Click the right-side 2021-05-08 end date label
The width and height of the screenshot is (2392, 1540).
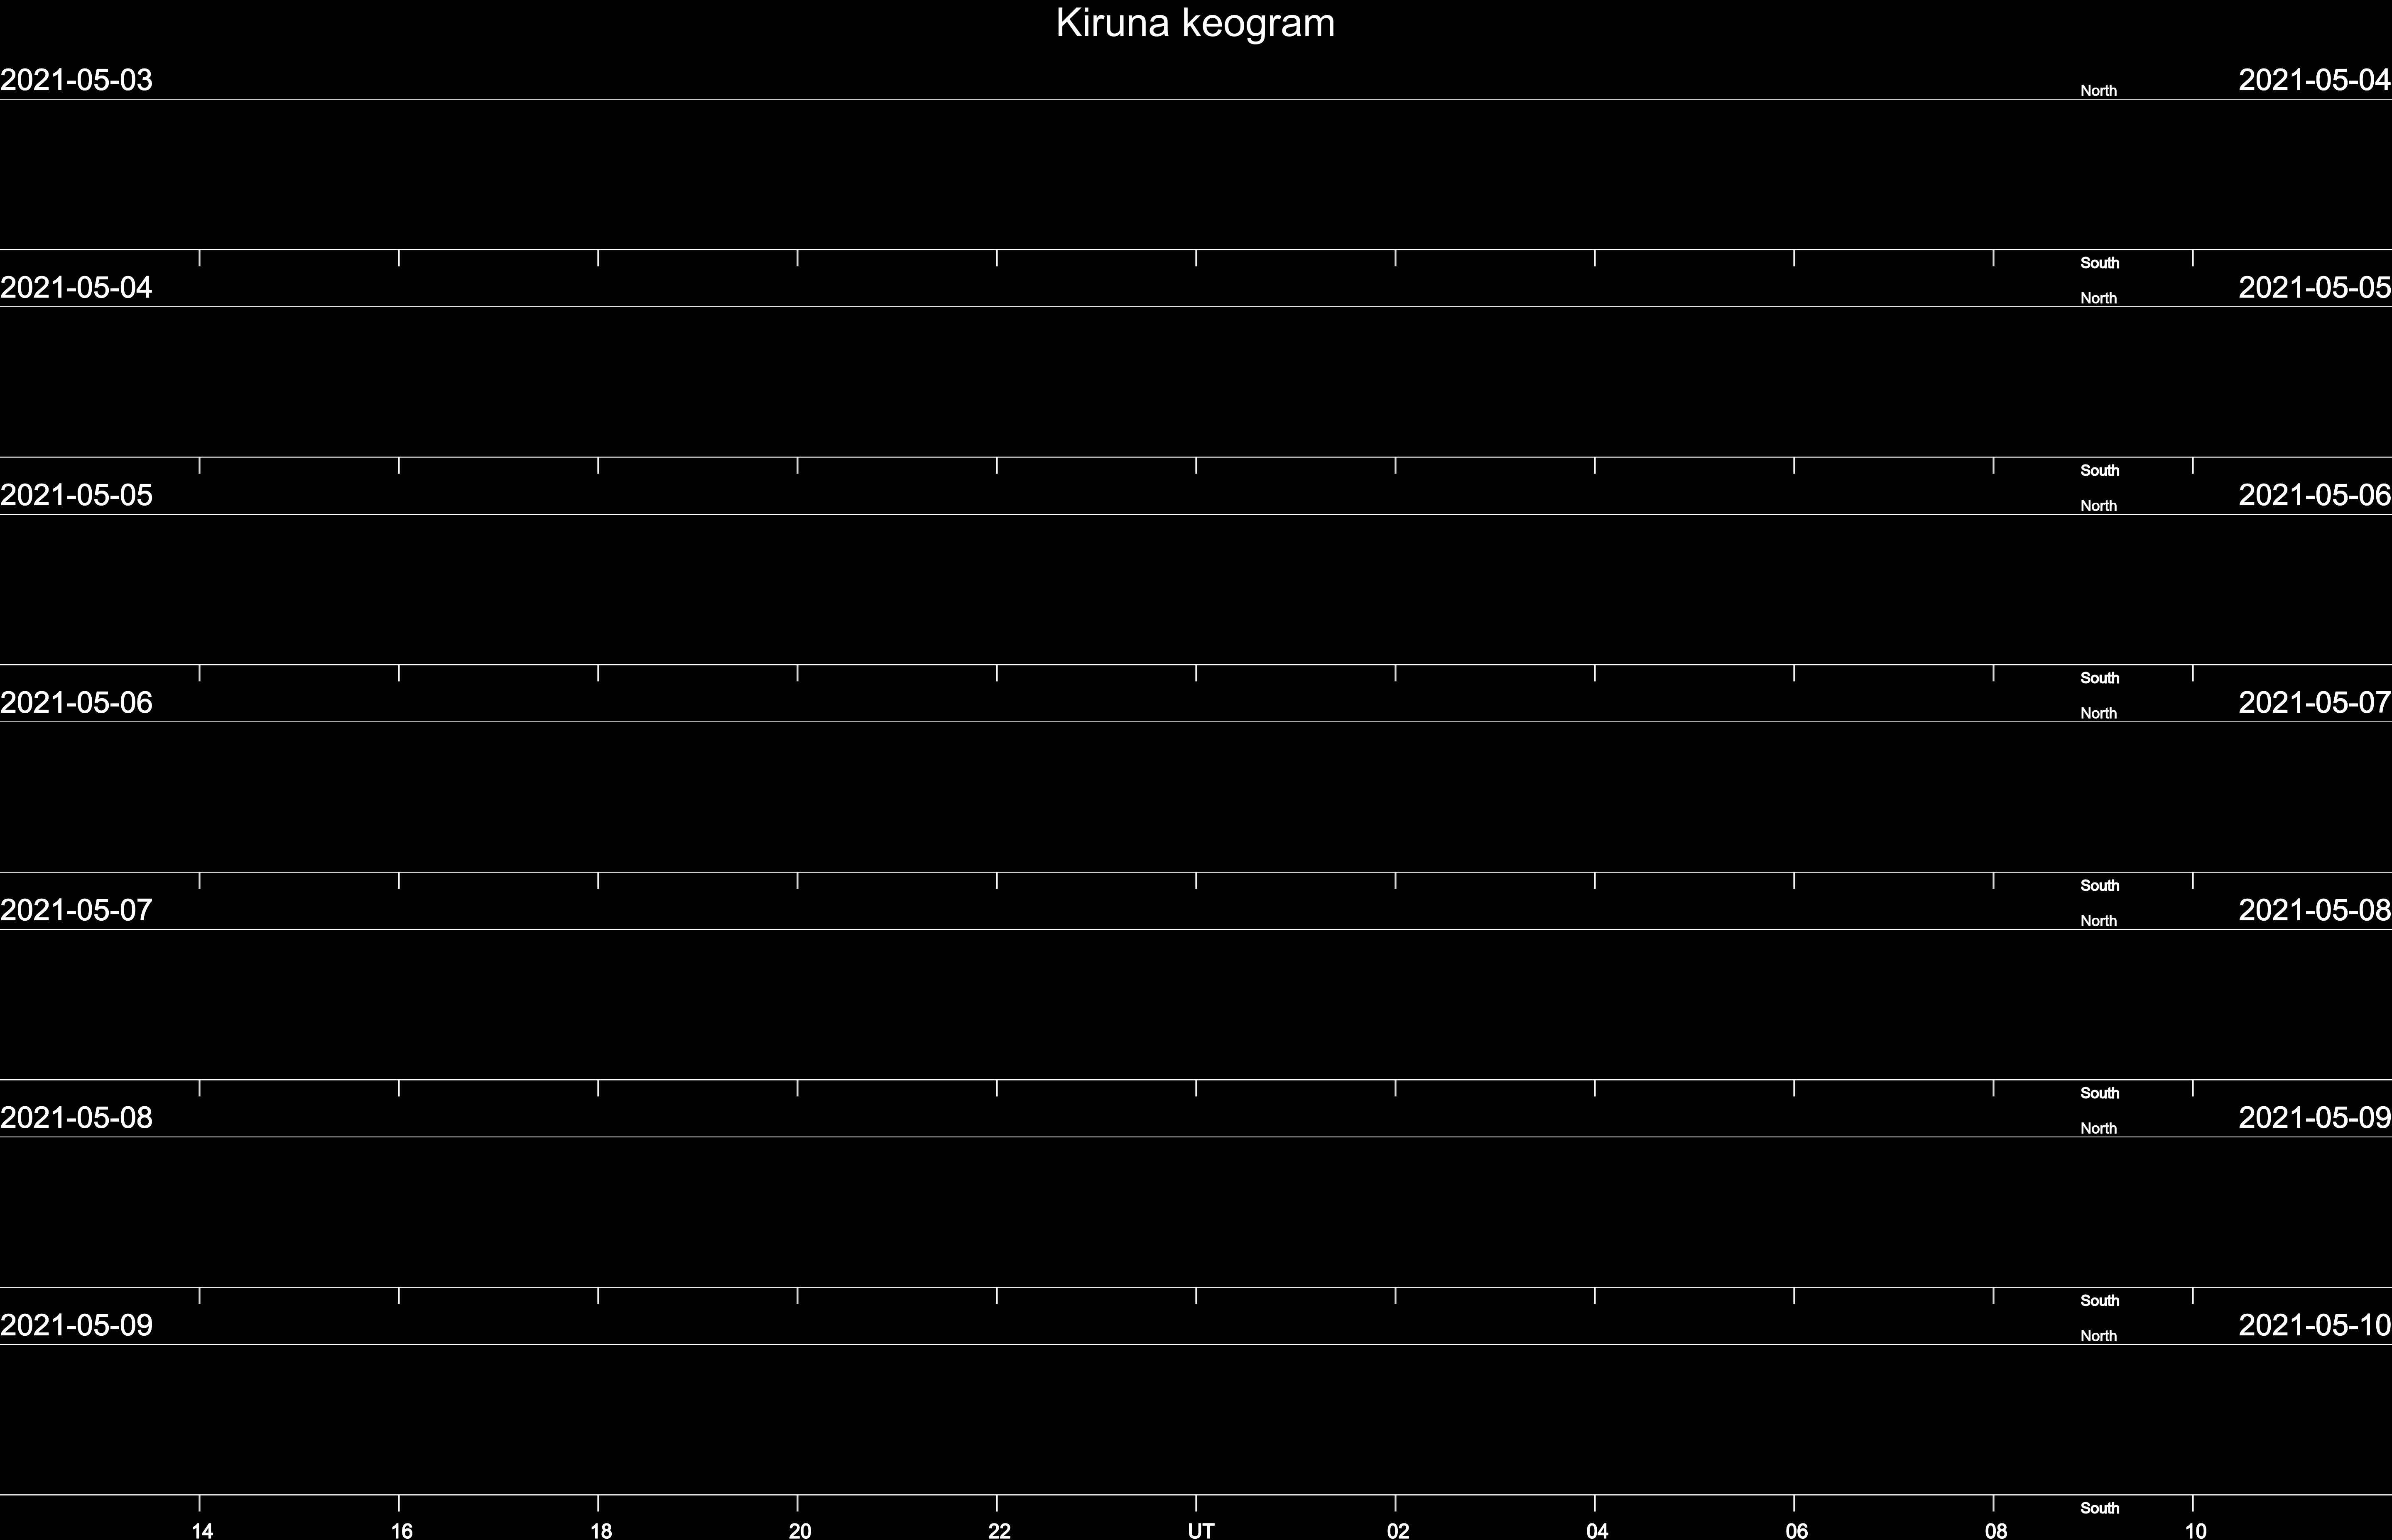pos(2315,910)
